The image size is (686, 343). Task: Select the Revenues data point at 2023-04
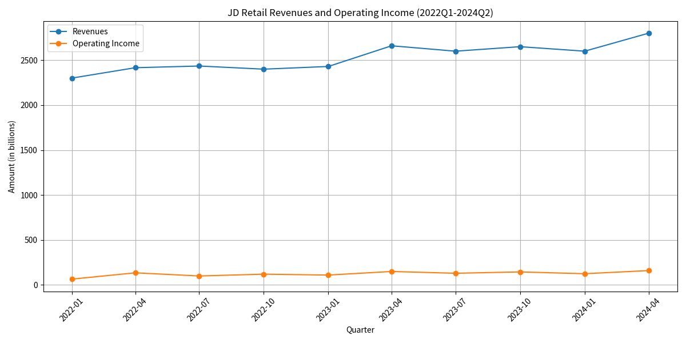click(x=392, y=46)
